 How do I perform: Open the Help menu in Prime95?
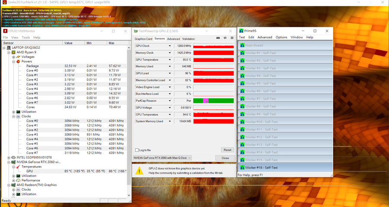pyautogui.click(x=310, y=37)
